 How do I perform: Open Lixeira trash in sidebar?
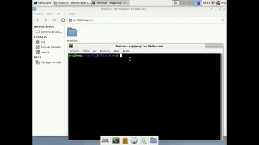(x=42, y=52)
